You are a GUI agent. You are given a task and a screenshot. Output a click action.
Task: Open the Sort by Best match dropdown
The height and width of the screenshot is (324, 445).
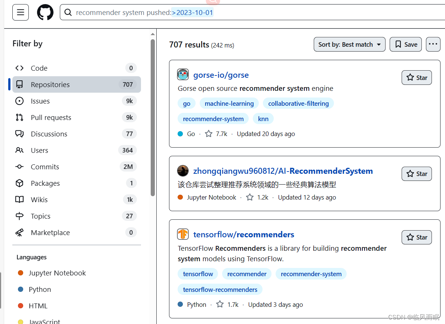(x=349, y=44)
